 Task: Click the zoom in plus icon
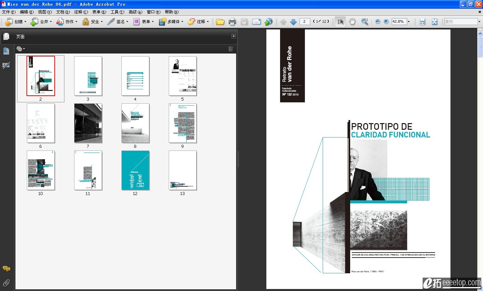386,21
